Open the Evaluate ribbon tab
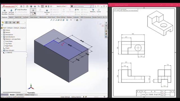The width and height of the screenshot is (180, 101). [76, 17]
